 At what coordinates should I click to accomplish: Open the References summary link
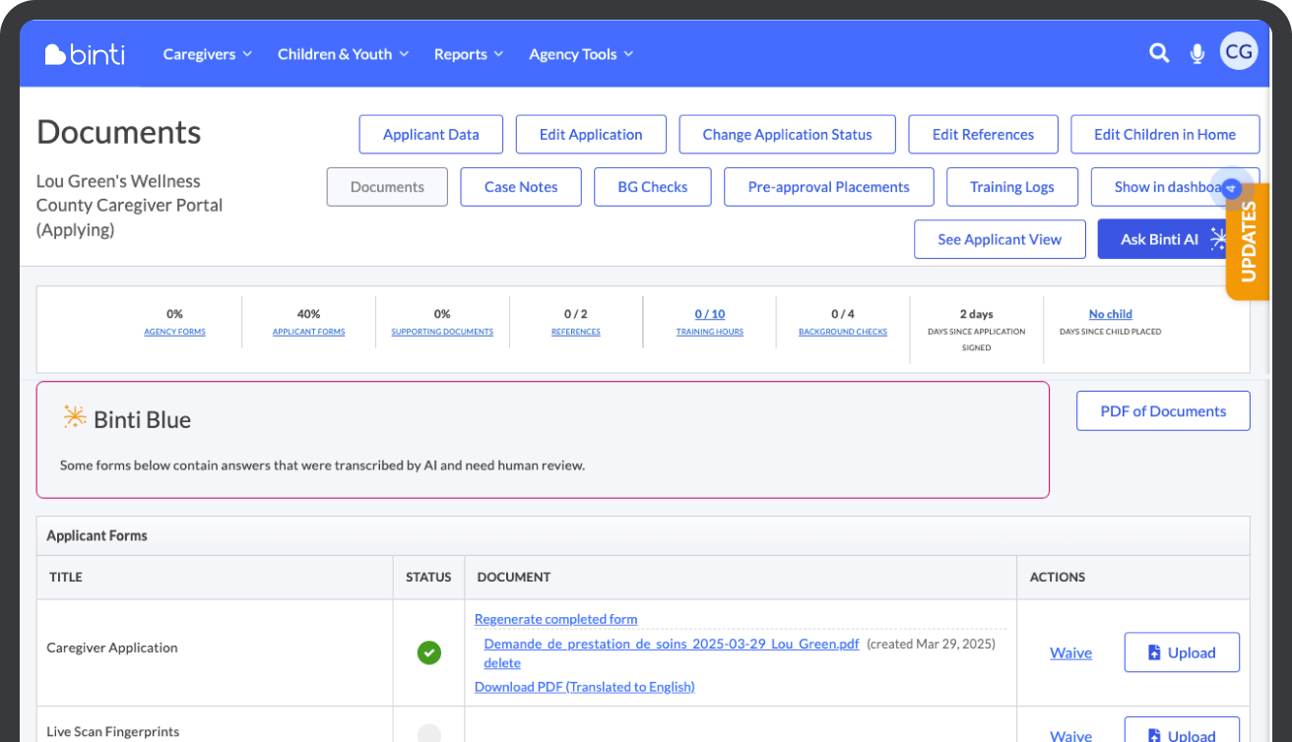point(576,332)
